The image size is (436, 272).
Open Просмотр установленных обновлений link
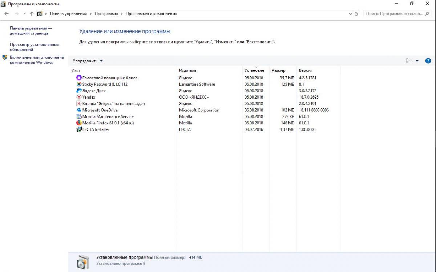tap(34, 47)
